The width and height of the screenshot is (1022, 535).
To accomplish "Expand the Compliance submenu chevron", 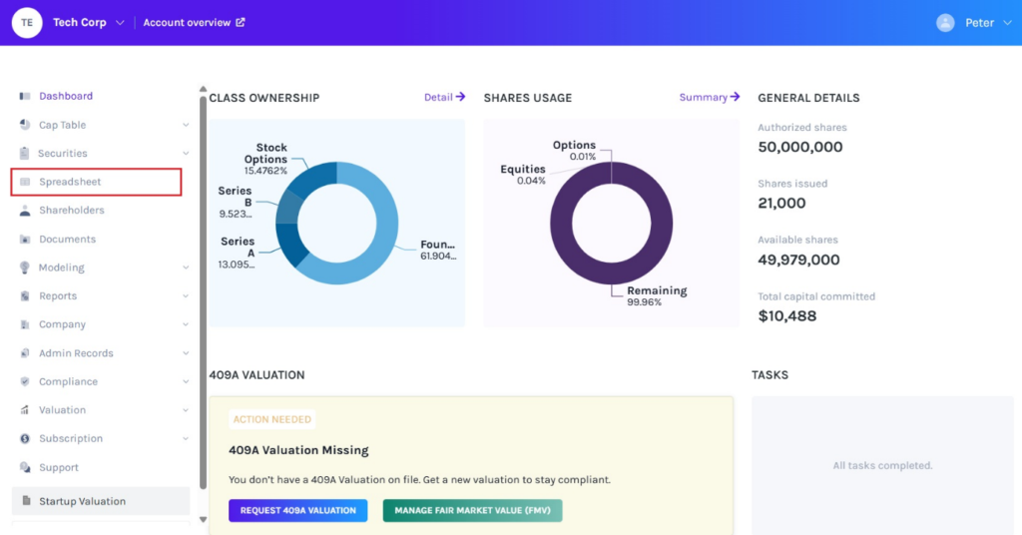I will click(x=186, y=382).
